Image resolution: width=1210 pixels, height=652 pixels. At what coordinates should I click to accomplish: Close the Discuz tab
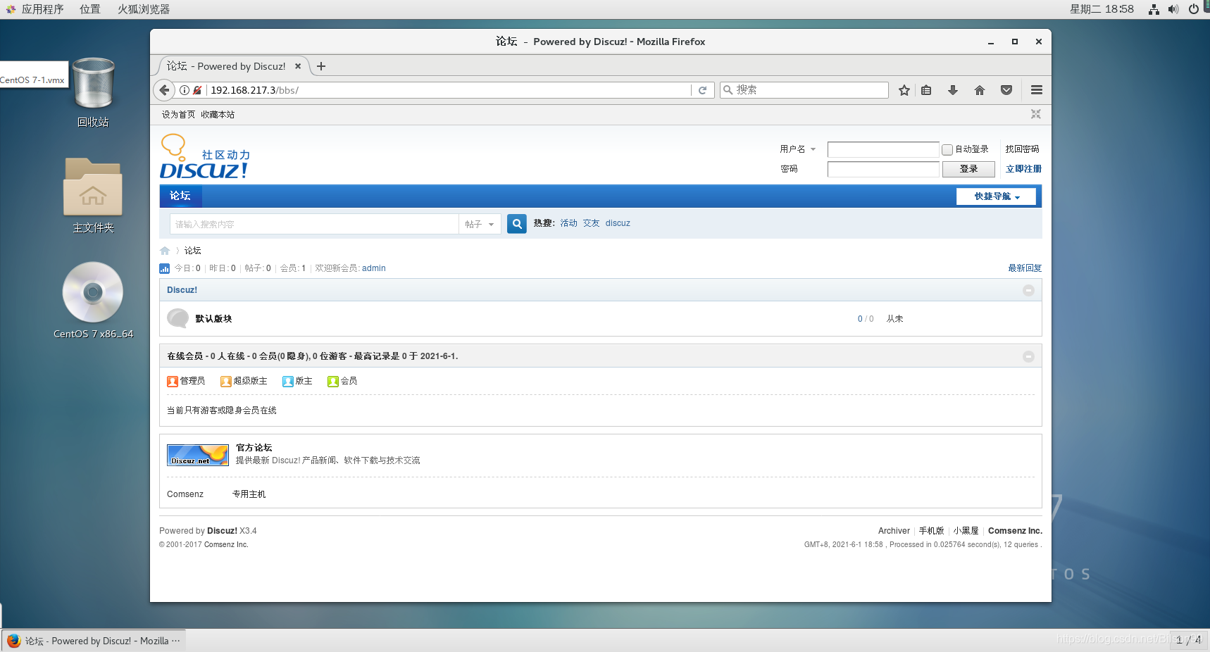(x=298, y=66)
